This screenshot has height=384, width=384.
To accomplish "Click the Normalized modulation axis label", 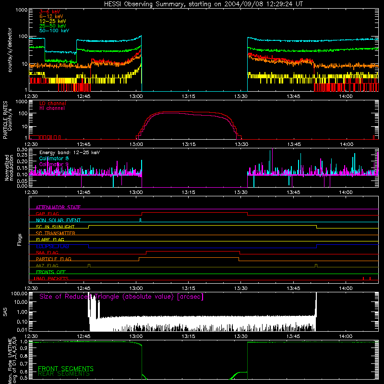I will pos(9,168).
